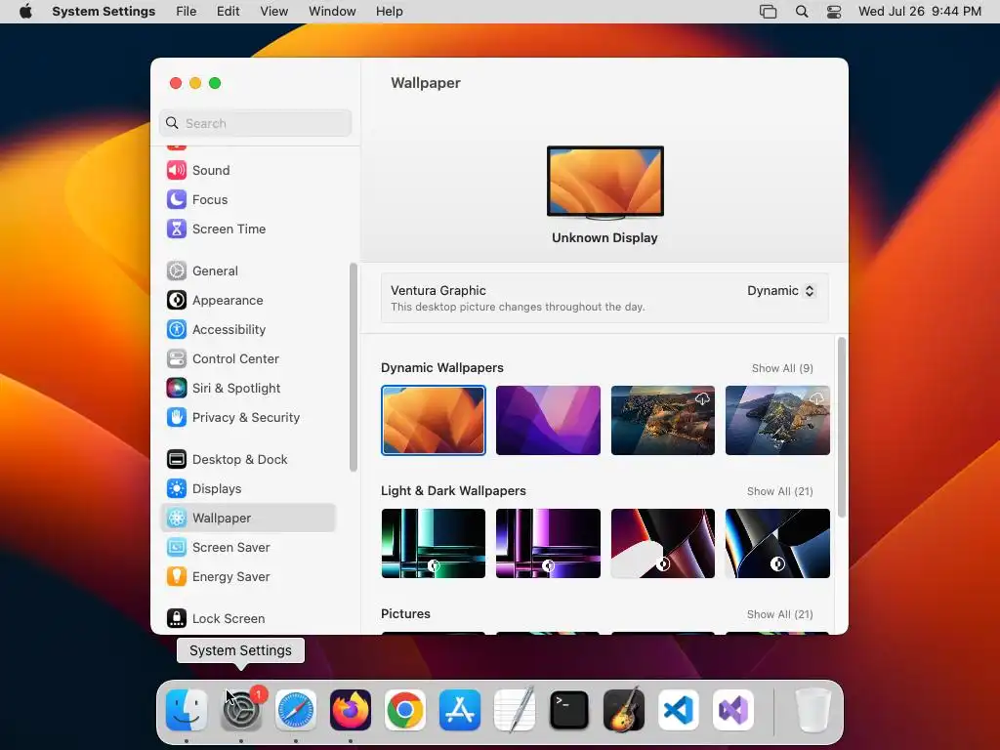The width and height of the screenshot is (1000, 750).
Task: Select purple Monterey dynamic wallpaper thumbnail
Action: 549,420
